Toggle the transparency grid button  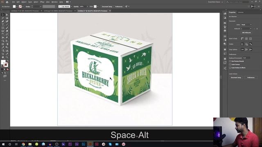tap(251, 39)
